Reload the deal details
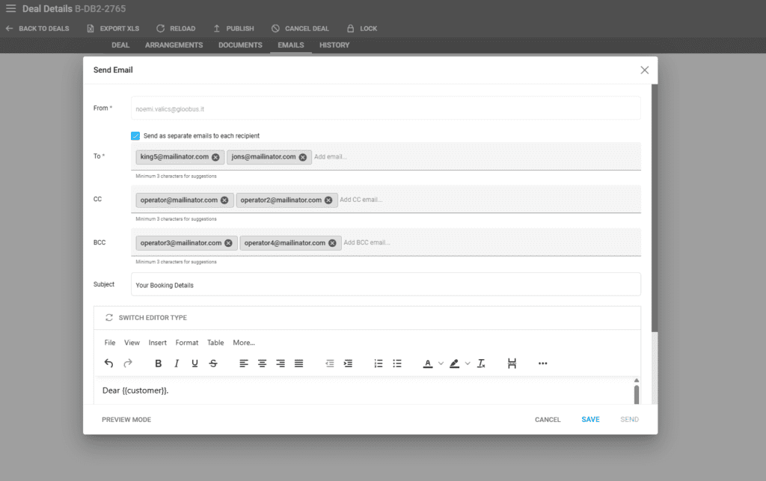 pyautogui.click(x=160, y=28)
